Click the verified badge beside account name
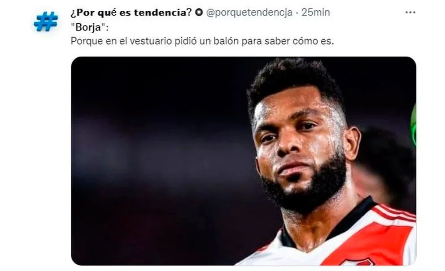 [x=200, y=12]
